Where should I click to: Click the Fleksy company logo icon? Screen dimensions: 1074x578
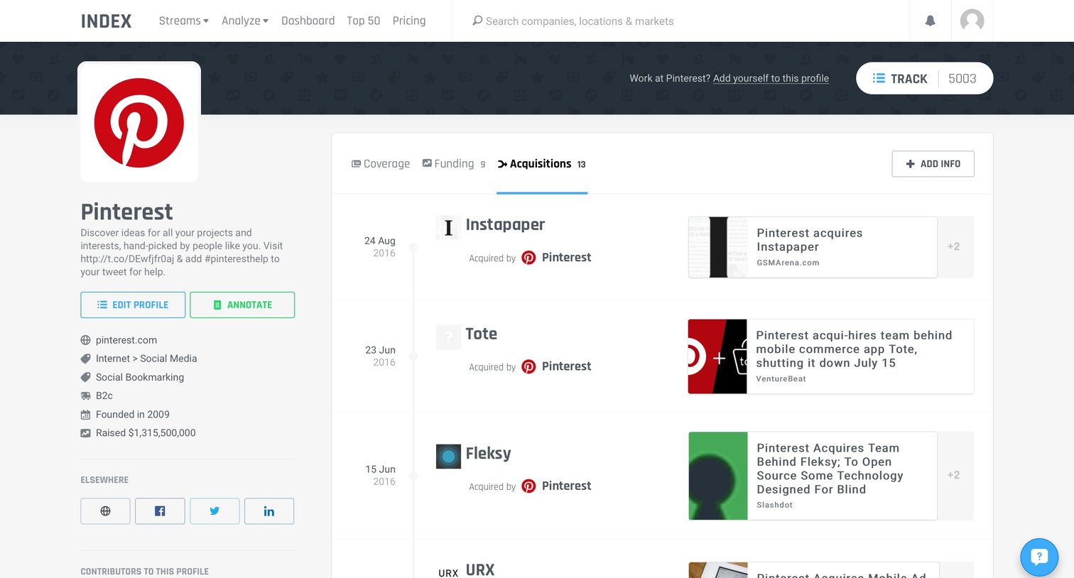point(448,456)
